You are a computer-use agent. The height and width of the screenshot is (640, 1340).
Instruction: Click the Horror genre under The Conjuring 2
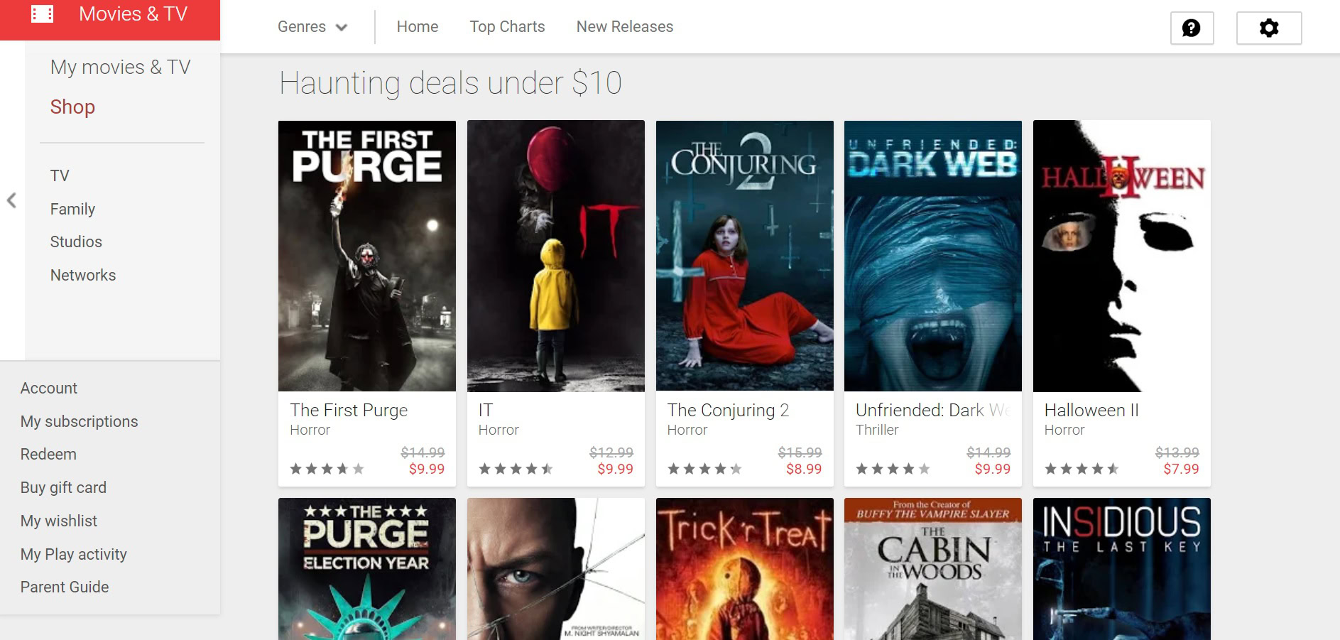(687, 430)
